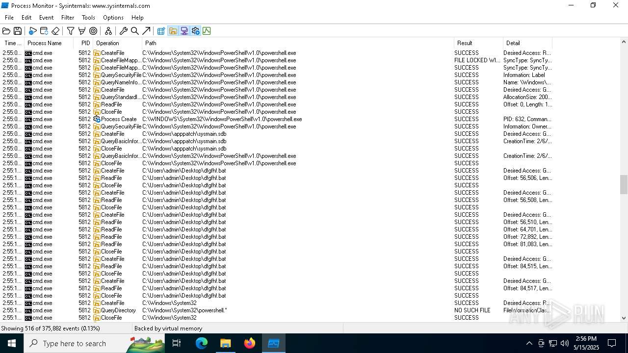Image resolution: width=628 pixels, height=353 pixels.
Task: Open the Filter funnel icon
Action: 71,31
